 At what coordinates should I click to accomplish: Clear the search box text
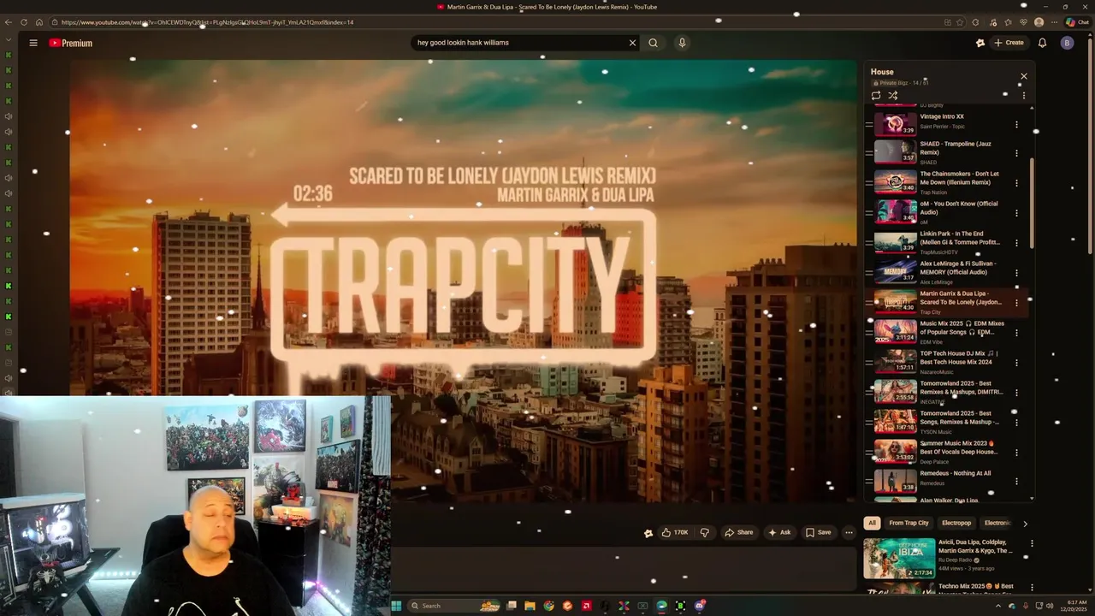(x=632, y=43)
